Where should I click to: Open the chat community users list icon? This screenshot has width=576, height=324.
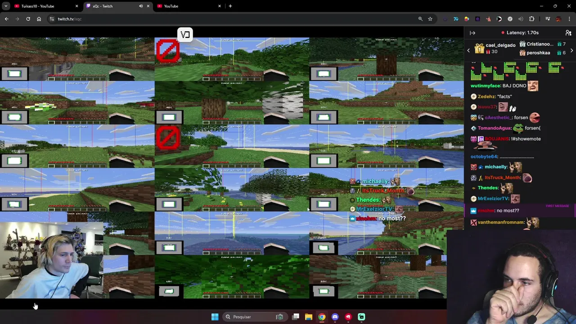click(x=568, y=33)
